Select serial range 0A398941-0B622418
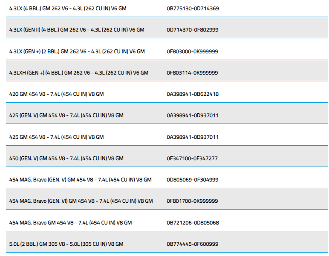Screen dimensions: 329x256 click(x=193, y=94)
